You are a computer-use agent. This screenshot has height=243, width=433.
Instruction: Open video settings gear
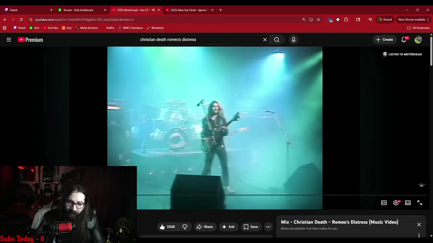click(396, 203)
